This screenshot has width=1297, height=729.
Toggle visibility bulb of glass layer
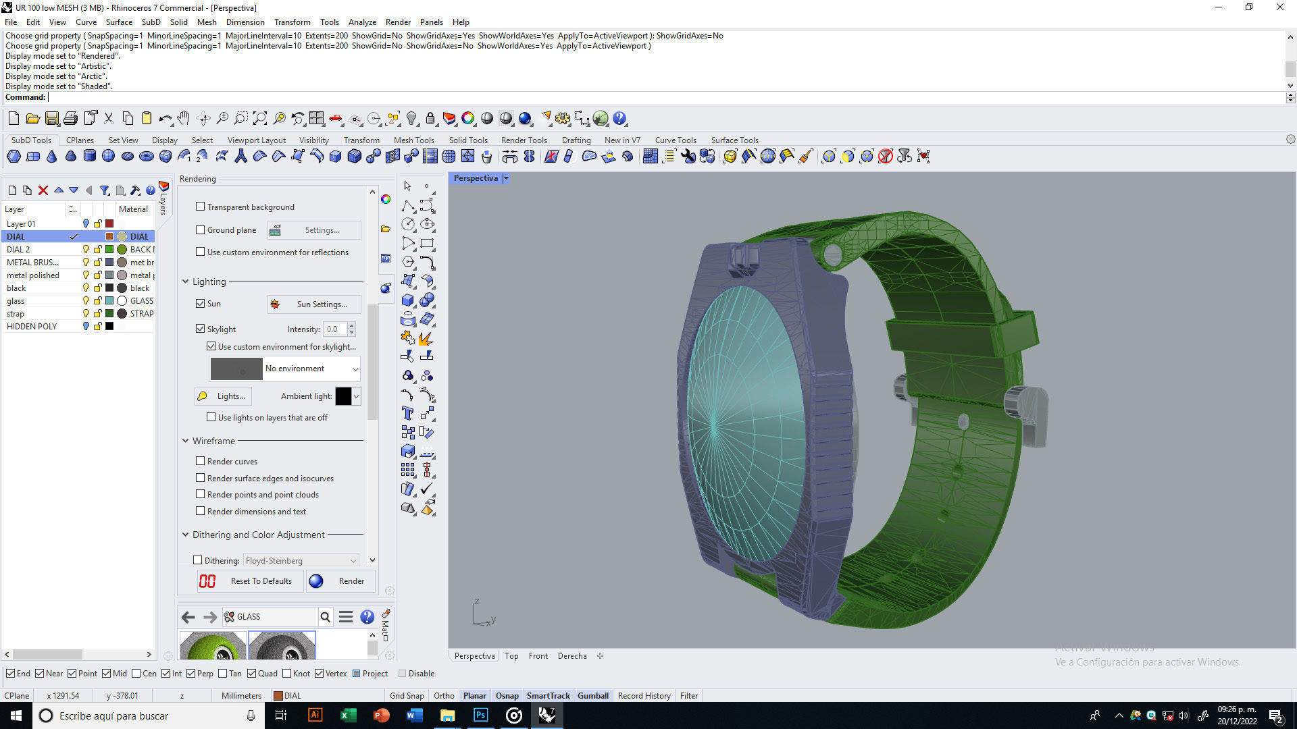pos(86,301)
